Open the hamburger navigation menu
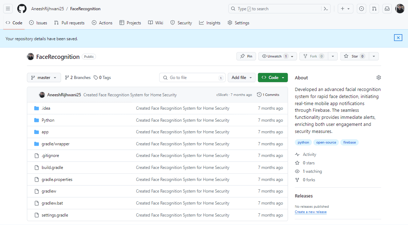Viewport: 408px width, 225px height. click(x=8, y=8)
